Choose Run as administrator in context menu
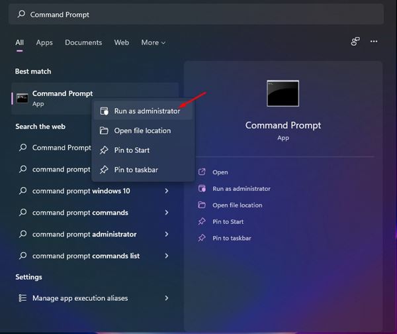 [x=143, y=111]
